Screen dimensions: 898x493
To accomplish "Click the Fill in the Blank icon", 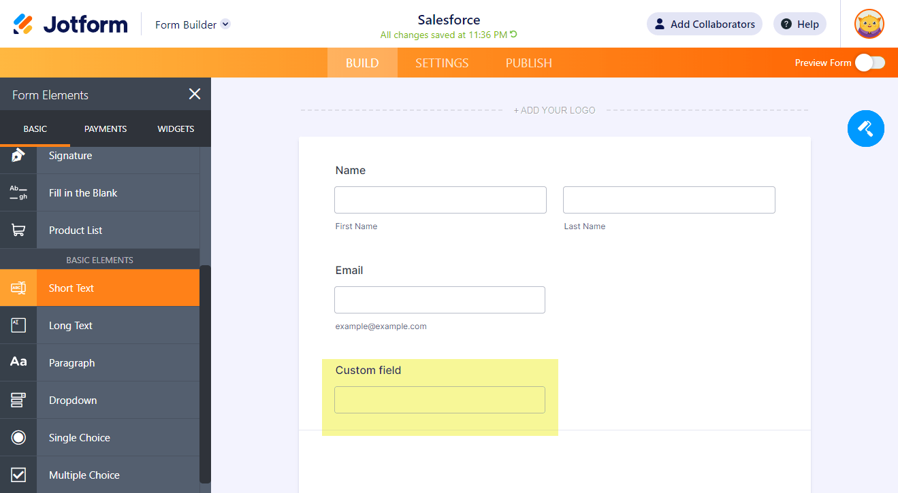I will click(x=18, y=192).
